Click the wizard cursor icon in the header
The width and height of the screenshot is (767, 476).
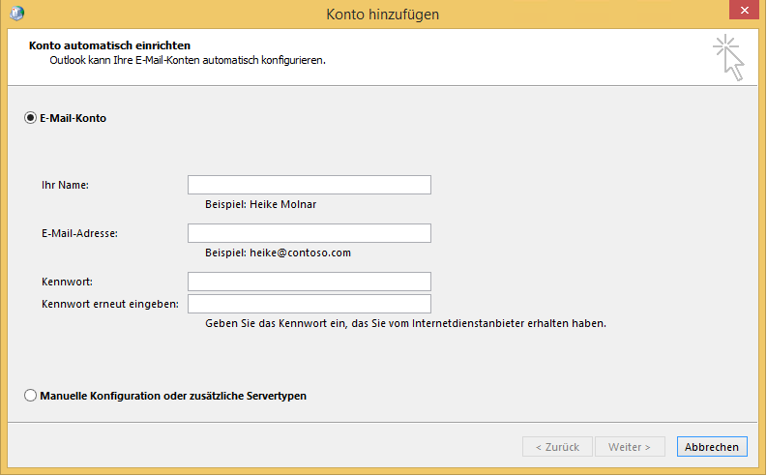click(x=729, y=57)
